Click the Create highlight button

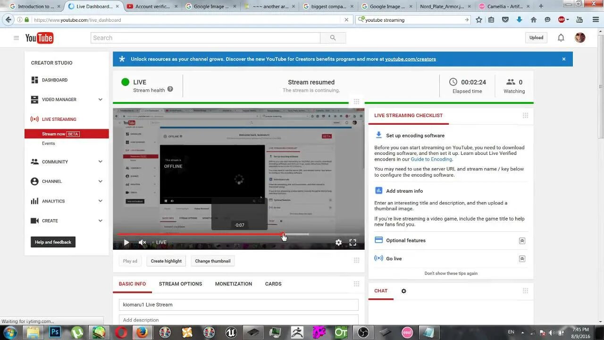click(166, 261)
